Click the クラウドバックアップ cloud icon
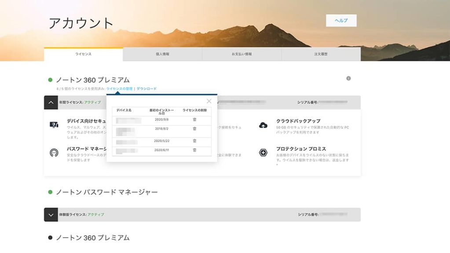Viewport: 450px width, 253px height. pyautogui.click(x=263, y=125)
